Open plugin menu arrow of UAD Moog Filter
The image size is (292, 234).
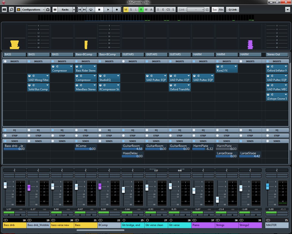(x=48, y=76)
